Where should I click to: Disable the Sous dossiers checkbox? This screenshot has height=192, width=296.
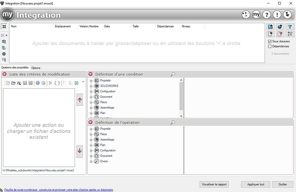(x=269, y=41)
